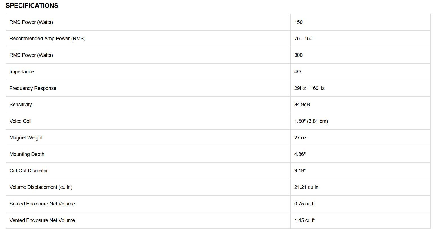Screen dimensions: 442x235
Task: Select the Magnet Weight label
Action: tap(26, 138)
